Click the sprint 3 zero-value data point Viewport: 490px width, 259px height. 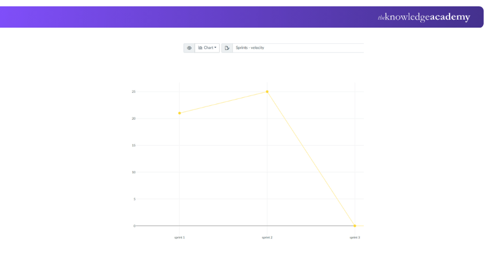pyautogui.click(x=355, y=226)
